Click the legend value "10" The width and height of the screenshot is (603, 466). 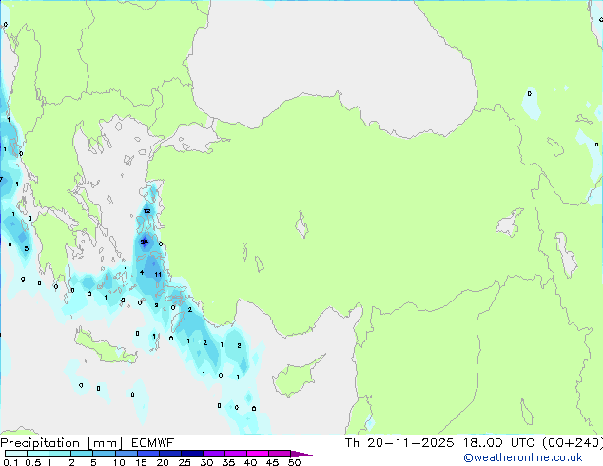119,462
